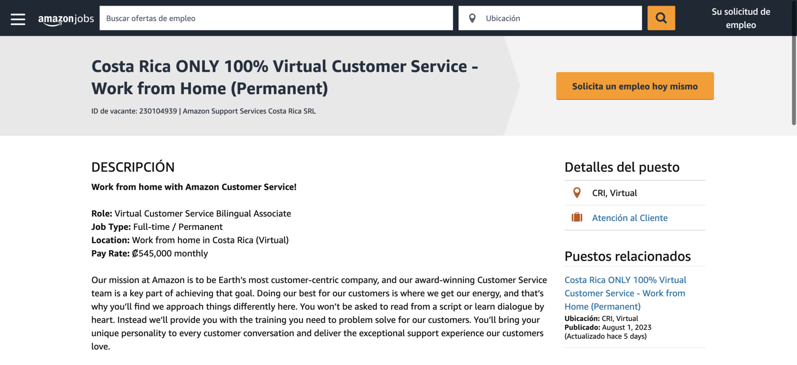797x365 pixels.
Task: Click the job title heading
Action: [x=283, y=77]
